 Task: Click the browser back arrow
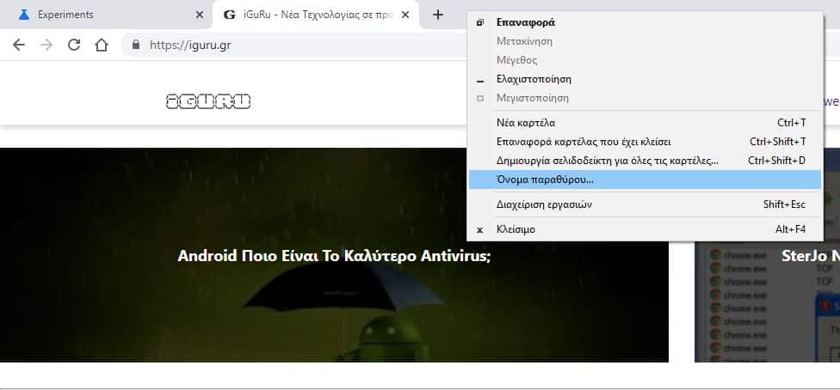19,45
